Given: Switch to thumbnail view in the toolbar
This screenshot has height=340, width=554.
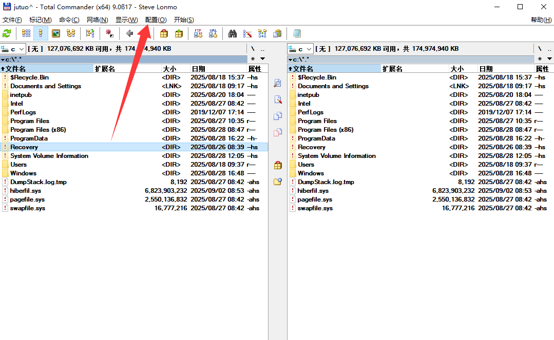Looking at the screenshot, I should point(56,33).
